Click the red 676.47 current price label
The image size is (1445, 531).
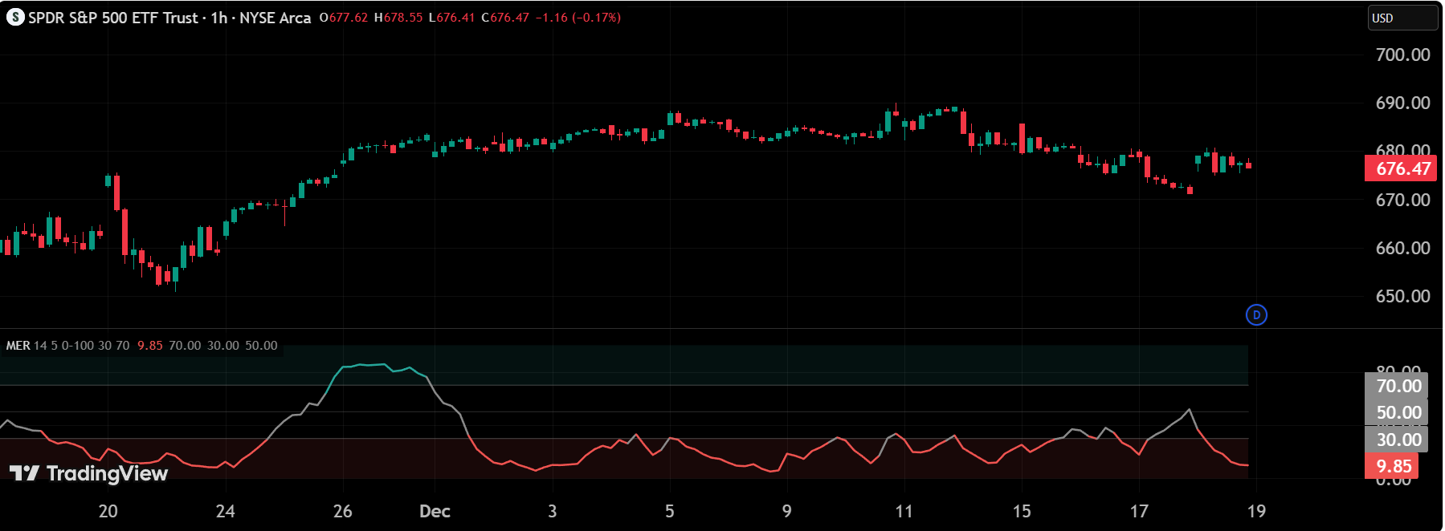pos(1402,168)
